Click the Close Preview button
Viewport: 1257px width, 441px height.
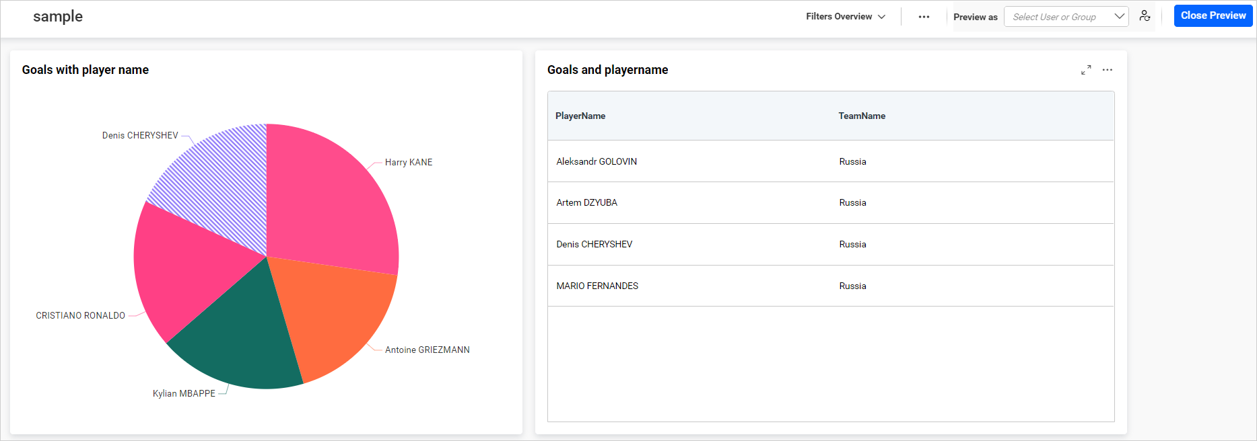(x=1213, y=15)
